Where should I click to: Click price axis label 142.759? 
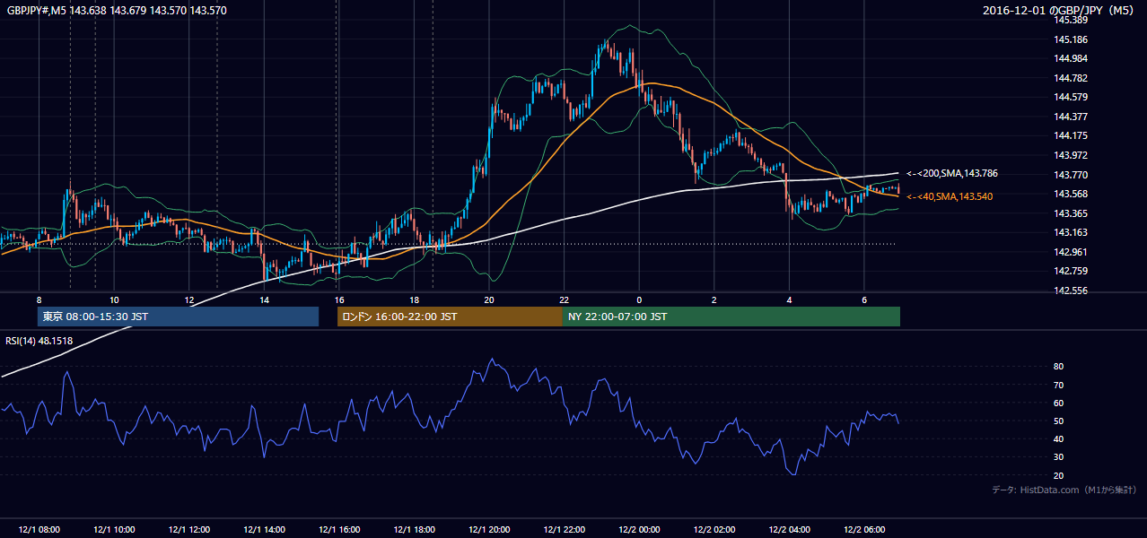1070,271
